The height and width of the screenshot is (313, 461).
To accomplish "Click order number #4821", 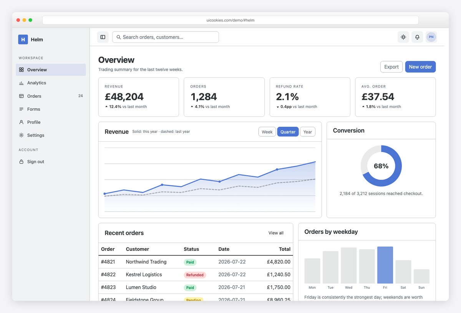I will pyautogui.click(x=108, y=262).
